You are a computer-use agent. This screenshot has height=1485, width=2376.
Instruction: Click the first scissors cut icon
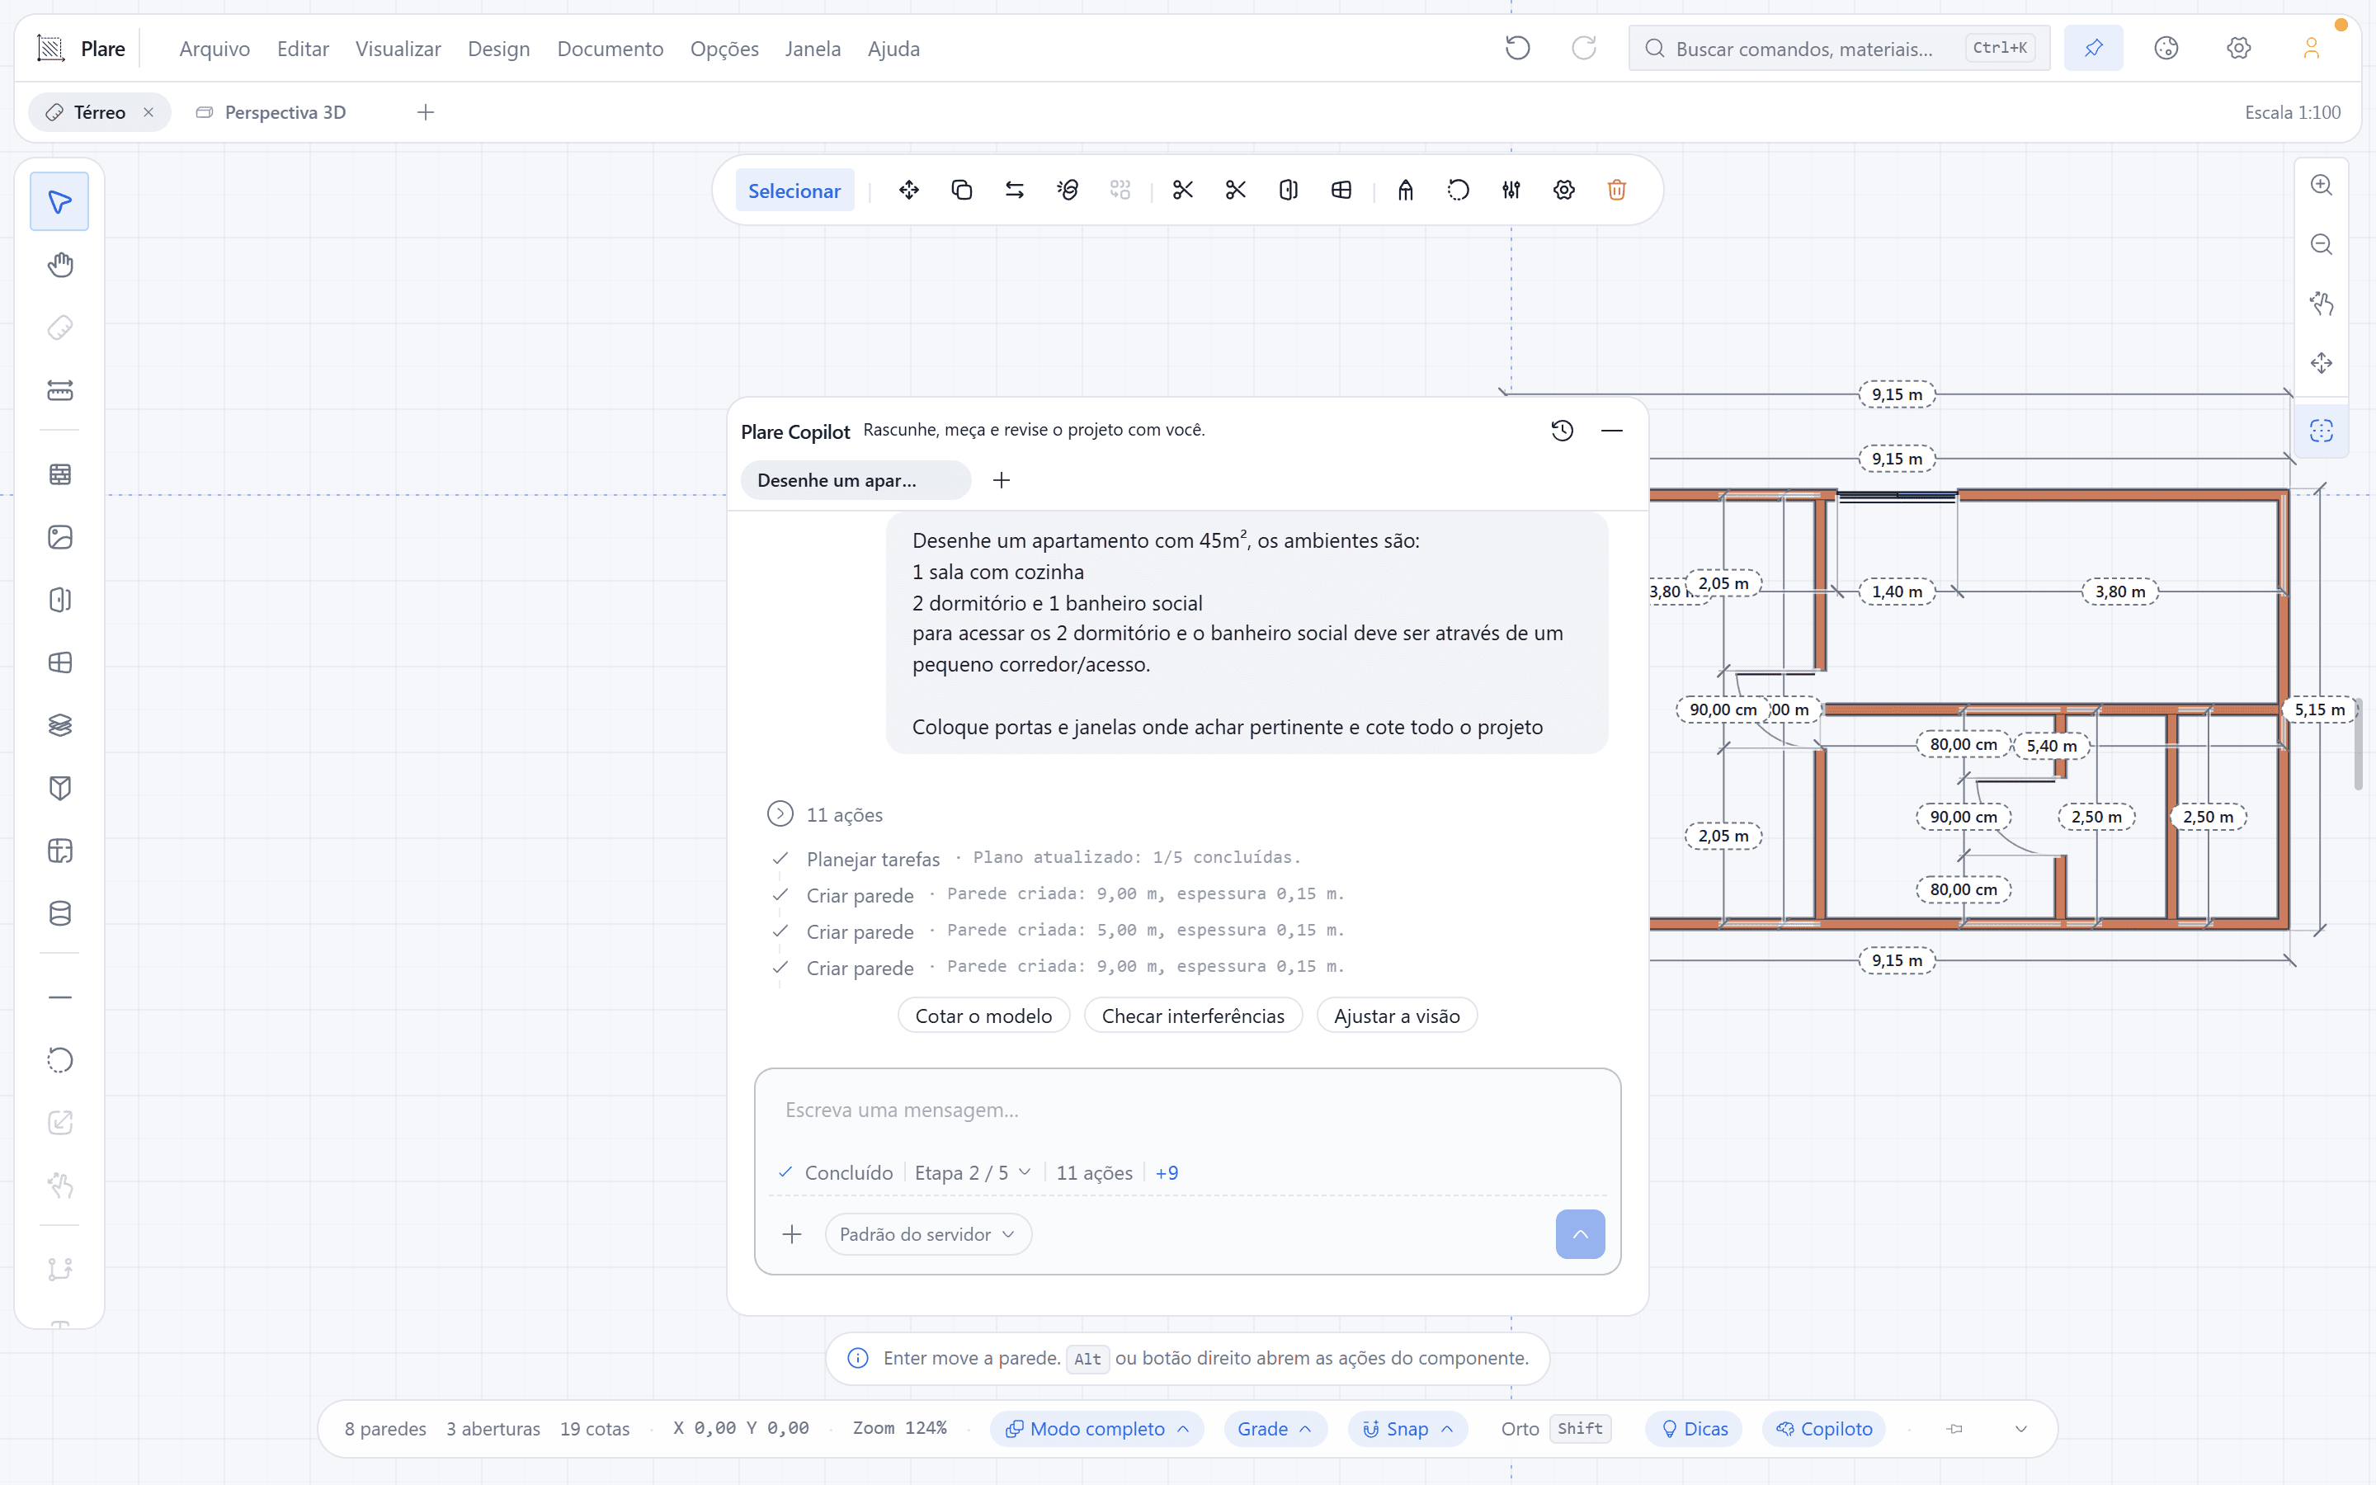click(x=1183, y=191)
